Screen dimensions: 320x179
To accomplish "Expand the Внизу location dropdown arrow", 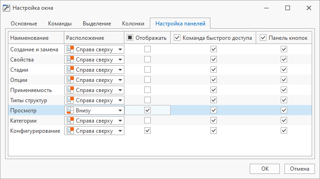I will (120, 111).
